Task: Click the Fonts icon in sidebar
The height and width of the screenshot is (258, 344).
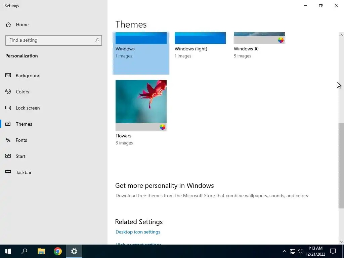Action: pos(8,140)
